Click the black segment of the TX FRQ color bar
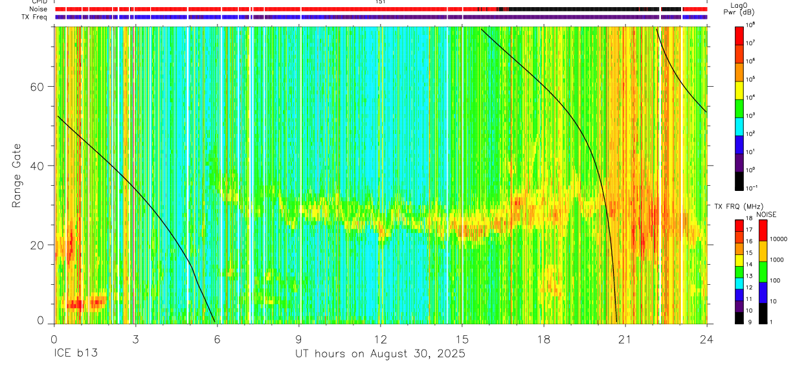This screenshot has width=795, height=367. tap(739, 317)
